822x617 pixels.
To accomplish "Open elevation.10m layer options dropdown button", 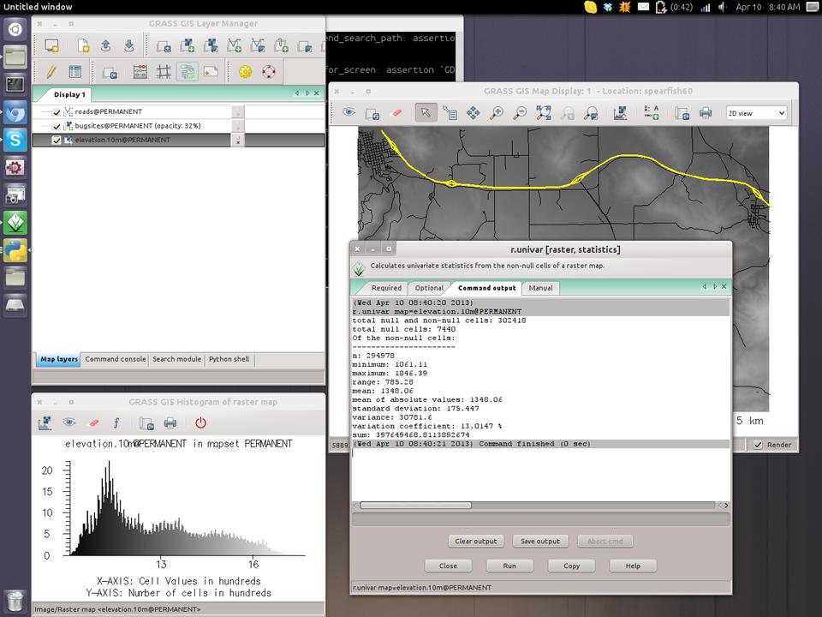I will [237, 141].
